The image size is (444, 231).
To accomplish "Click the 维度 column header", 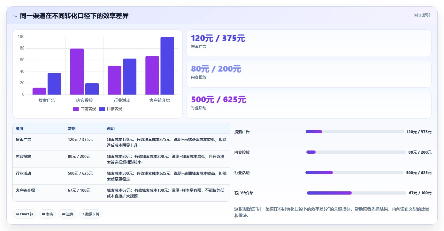I will [19, 129].
